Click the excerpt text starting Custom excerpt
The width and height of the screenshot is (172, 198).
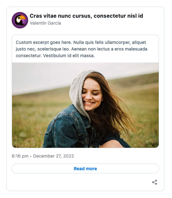tap(82, 49)
